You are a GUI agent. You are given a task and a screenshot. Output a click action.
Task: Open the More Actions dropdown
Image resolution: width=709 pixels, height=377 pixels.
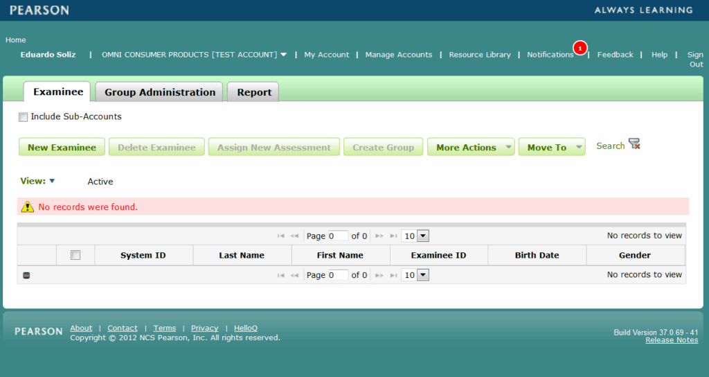[x=471, y=147]
